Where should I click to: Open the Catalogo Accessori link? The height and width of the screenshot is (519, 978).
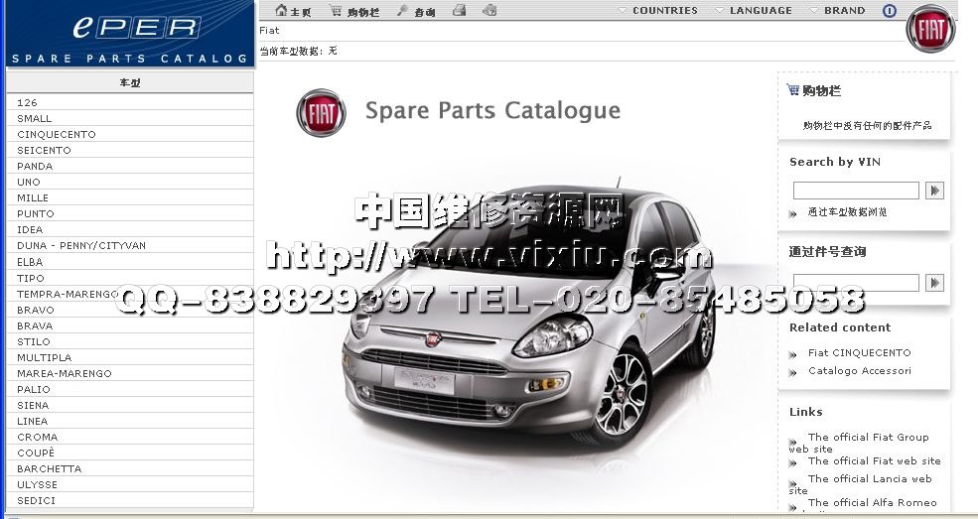(859, 371)
